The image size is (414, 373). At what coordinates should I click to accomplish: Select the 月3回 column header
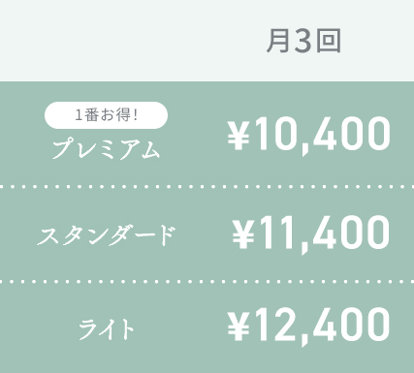303,41
